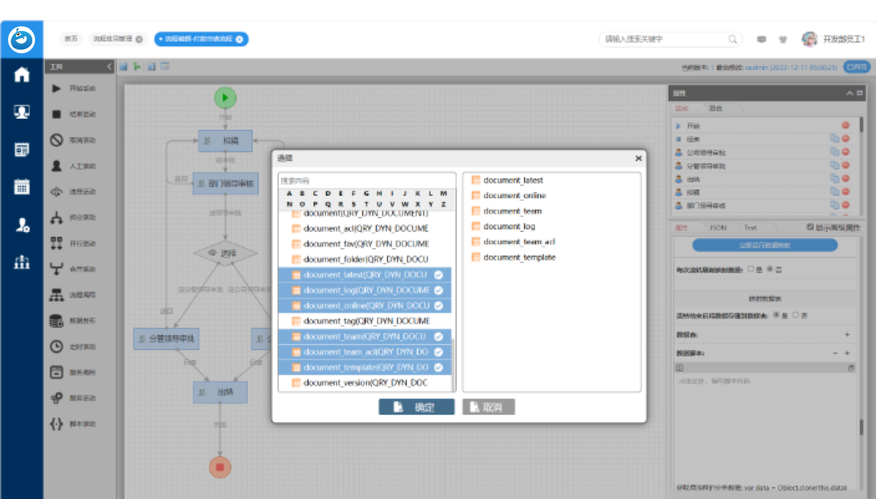Toggle the 显示高级属性 checkbox
Screen dimensions: 876x499
pos(811,228)
